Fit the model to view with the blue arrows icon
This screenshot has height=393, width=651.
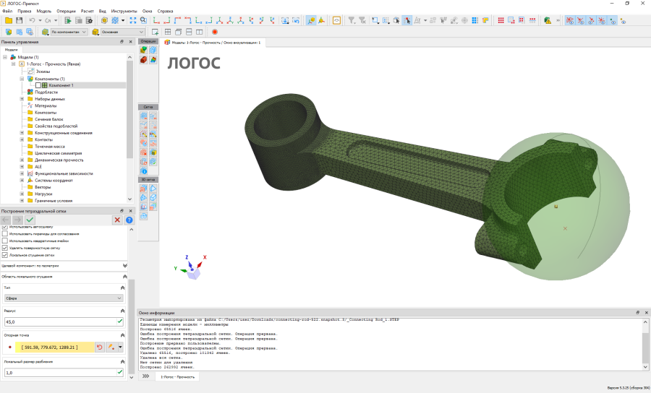click(133, 20)
